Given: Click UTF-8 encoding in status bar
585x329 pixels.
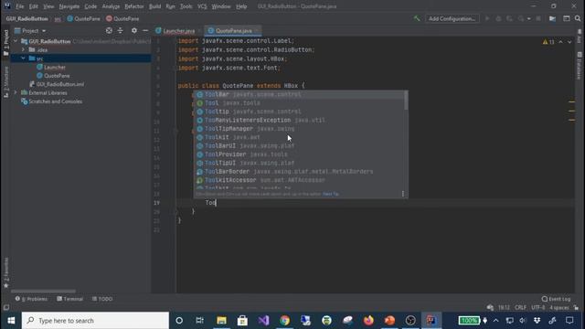Looking at the screenshot, I should tap(538, 308).
